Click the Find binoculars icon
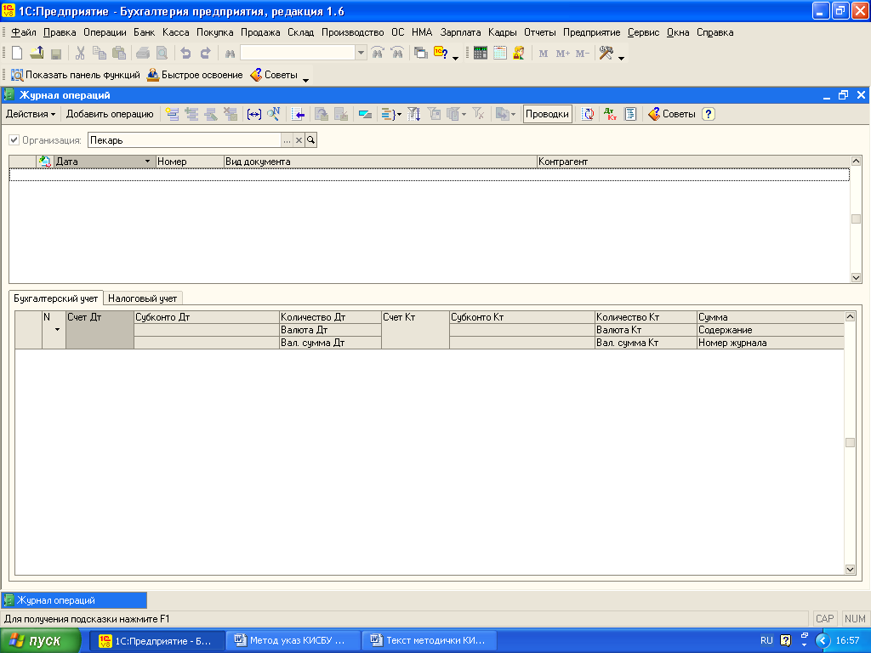The width and height of the screenshot is (871, 653). [x=230, y=54]
